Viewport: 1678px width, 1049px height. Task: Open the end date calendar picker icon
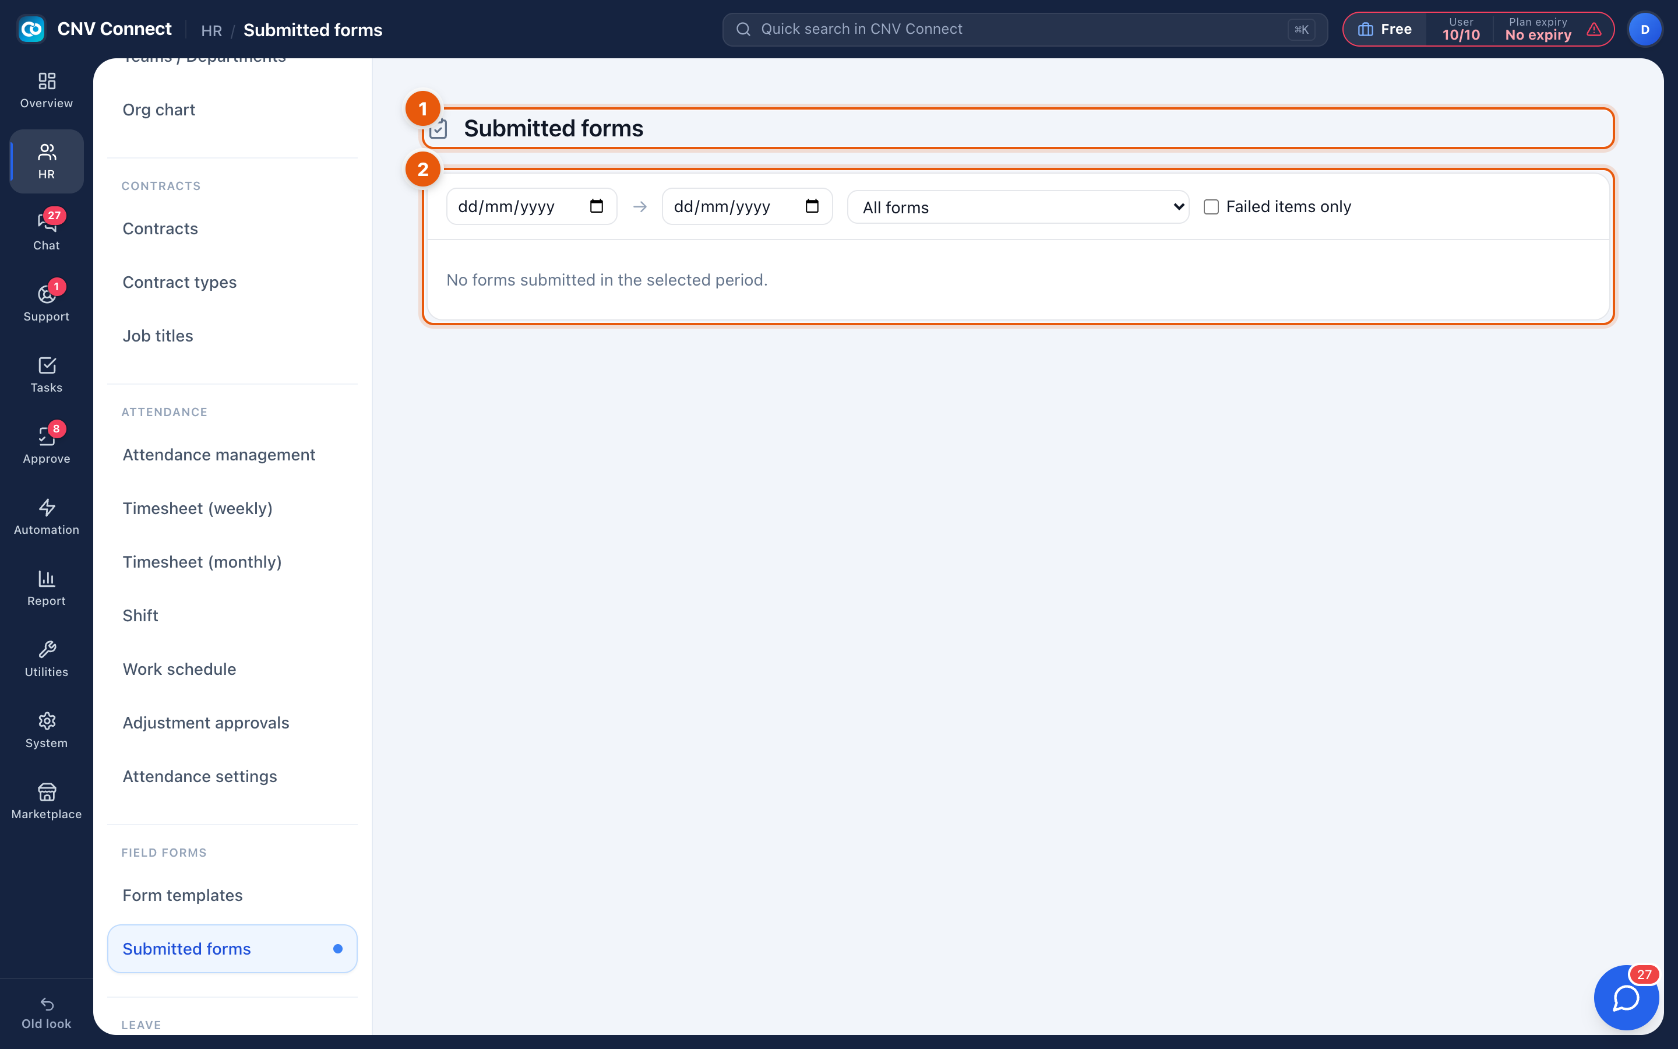(x=812, y=206)
